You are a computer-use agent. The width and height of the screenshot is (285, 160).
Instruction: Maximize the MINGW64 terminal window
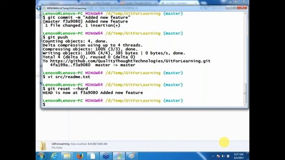[234, 8]
